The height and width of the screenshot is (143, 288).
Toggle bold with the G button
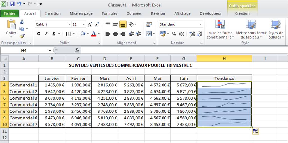(x=39, y=34)
